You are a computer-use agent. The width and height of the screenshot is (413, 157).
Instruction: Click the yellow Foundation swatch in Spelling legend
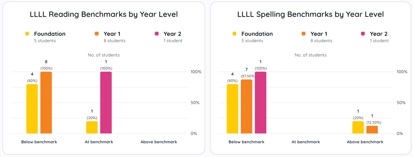(x=235, y=34)
